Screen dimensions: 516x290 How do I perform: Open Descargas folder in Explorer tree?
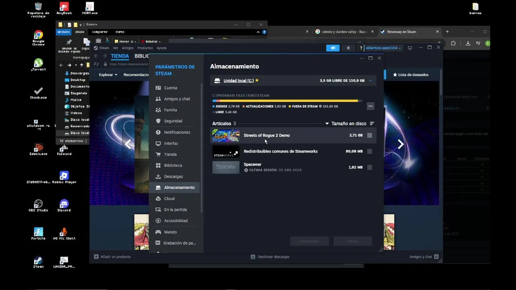[77, 73]
